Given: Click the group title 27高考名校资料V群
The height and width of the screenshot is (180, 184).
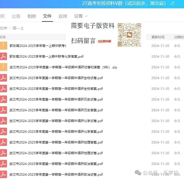Looking at the screenshot, I should coord(124,3).
